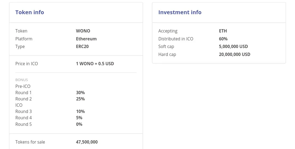The width and height of the screenshot is (295, 149).
Task: Click the Ethereum platform value
Action: [86, 39]
